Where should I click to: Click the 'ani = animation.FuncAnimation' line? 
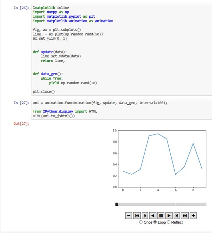tap(100, 103)
